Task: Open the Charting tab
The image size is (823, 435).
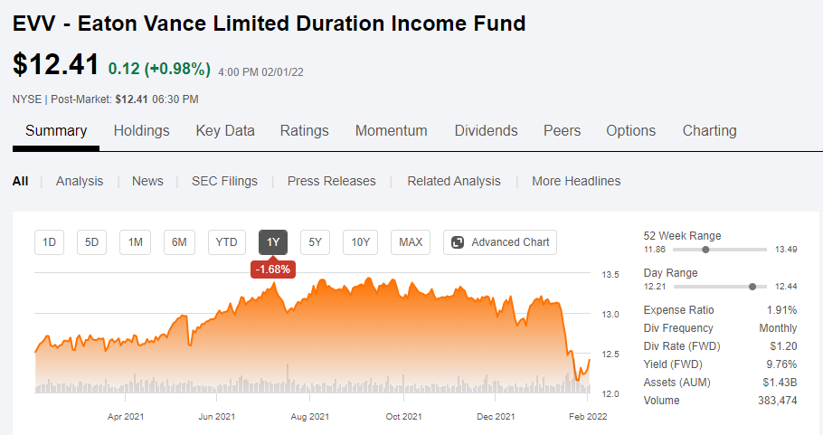Action: pos(710,130)
